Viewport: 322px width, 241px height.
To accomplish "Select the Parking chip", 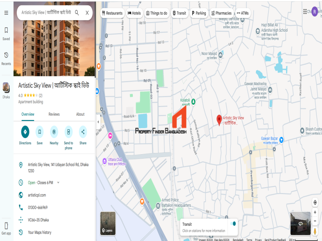I will click(199, 13).
